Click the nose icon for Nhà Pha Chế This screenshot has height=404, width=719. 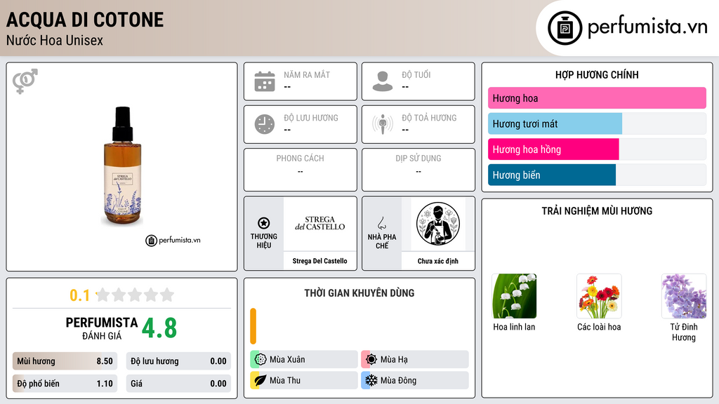[381, 223]
